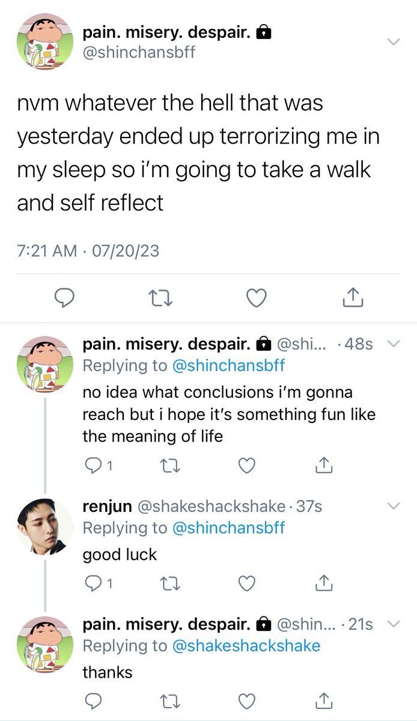View renjun's profile picture
The image size is (417, 721).
coord(44,528)
